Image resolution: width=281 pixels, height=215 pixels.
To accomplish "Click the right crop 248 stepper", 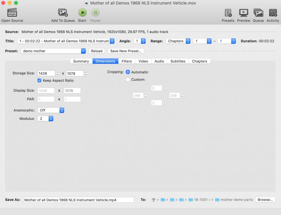I will (182, 95).
